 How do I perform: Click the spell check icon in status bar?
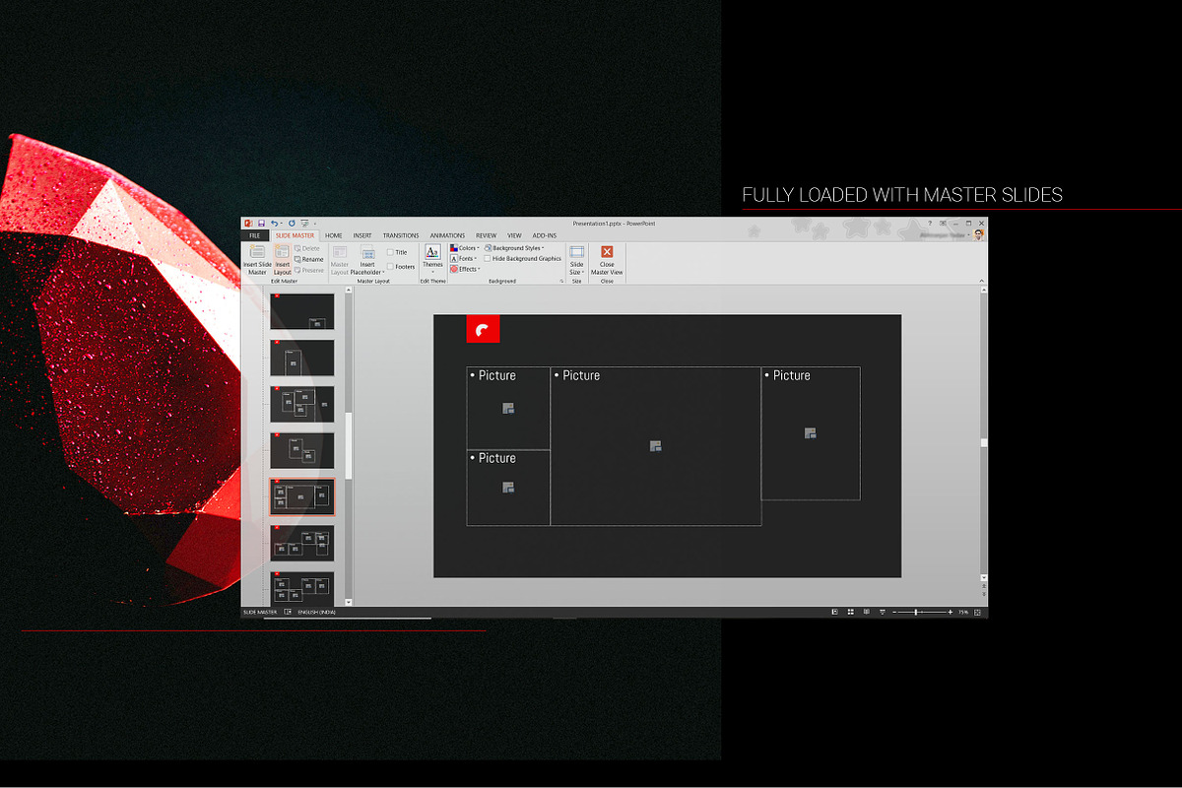[x=288, y=613]
